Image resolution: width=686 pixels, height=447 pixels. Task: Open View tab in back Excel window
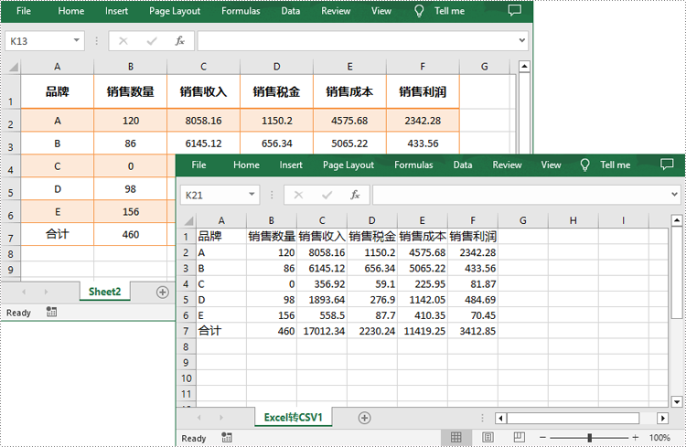click(381, 11)
